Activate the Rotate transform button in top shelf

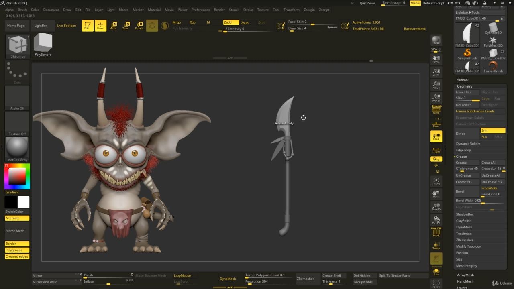point(139,26)
